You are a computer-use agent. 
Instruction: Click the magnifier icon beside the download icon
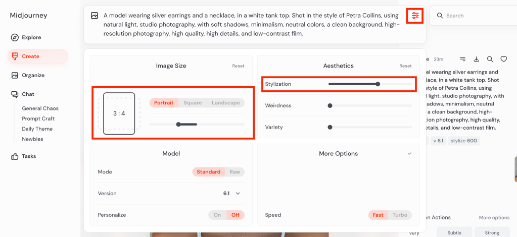[x=490, y=59]
